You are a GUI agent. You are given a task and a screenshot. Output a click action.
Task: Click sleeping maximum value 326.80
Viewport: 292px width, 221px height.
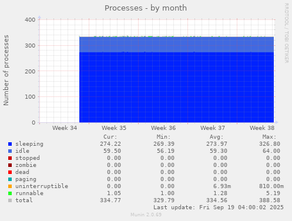click(270, 144)
